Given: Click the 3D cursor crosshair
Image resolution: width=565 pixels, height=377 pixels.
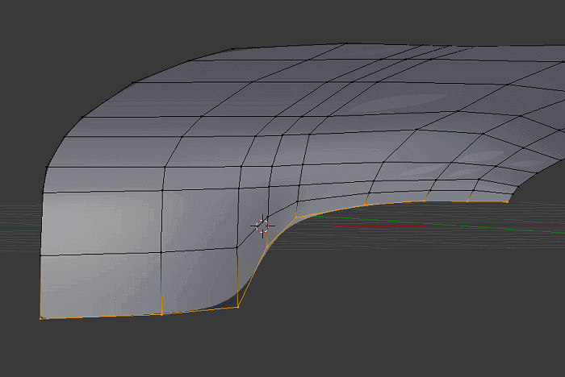Looking at the screenshot, I should (263, 226).
